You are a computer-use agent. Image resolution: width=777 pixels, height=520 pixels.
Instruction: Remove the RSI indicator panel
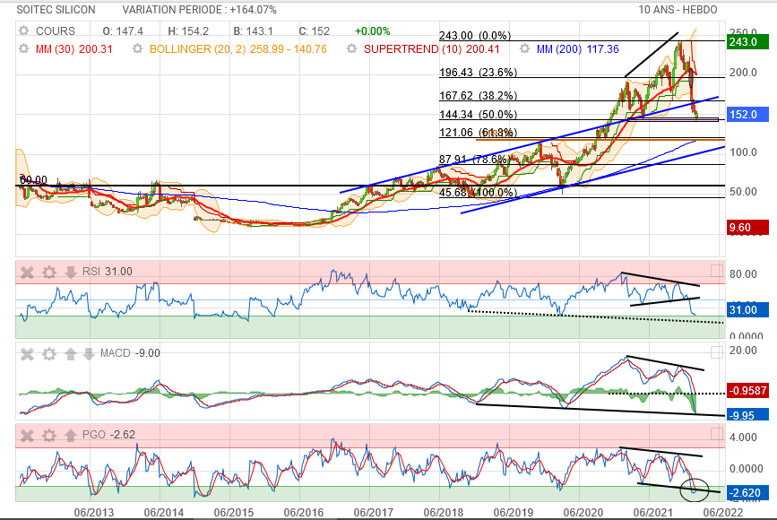click(x=27, y=273)
